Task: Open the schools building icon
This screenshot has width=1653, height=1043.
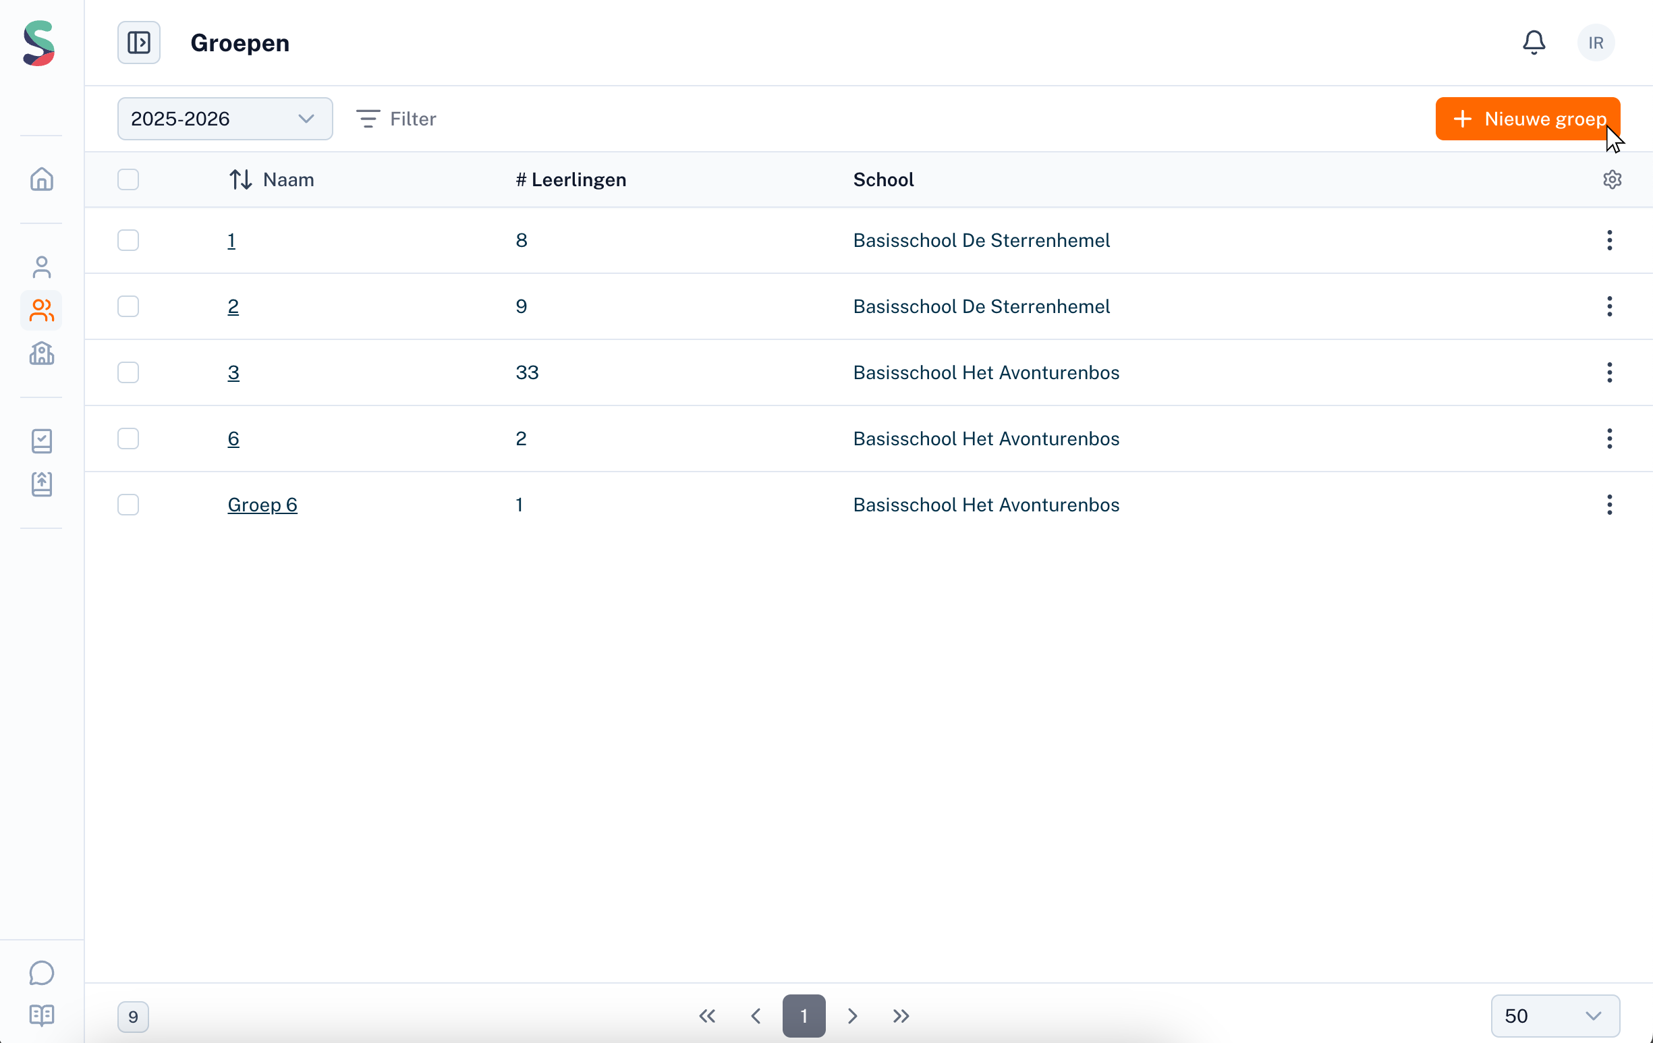Action: coord(42,354)
